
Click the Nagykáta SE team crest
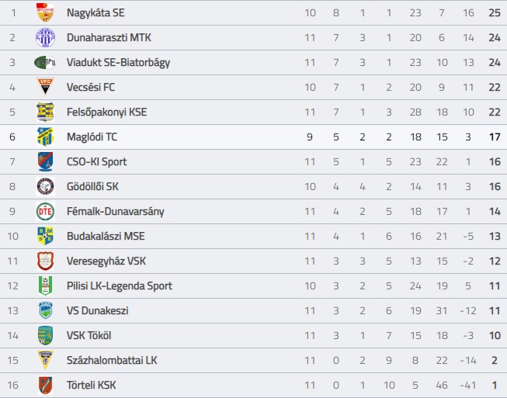[45, 12]
